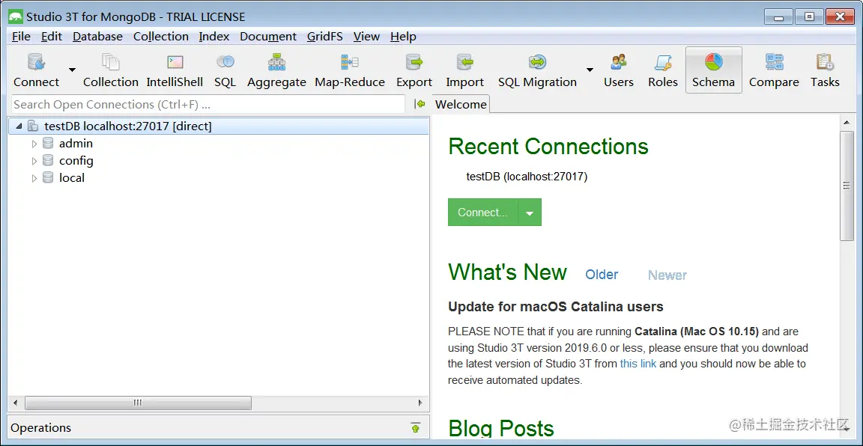Image resolution: width=863 pixels, height=446 pixels.
Task: Click the Welcome page scrollbar up arrow
Action: 847,121
